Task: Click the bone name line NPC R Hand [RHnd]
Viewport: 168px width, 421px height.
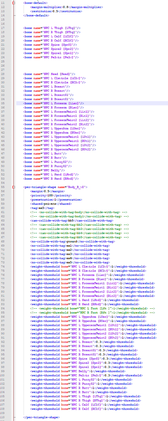Action: point(51,179)
